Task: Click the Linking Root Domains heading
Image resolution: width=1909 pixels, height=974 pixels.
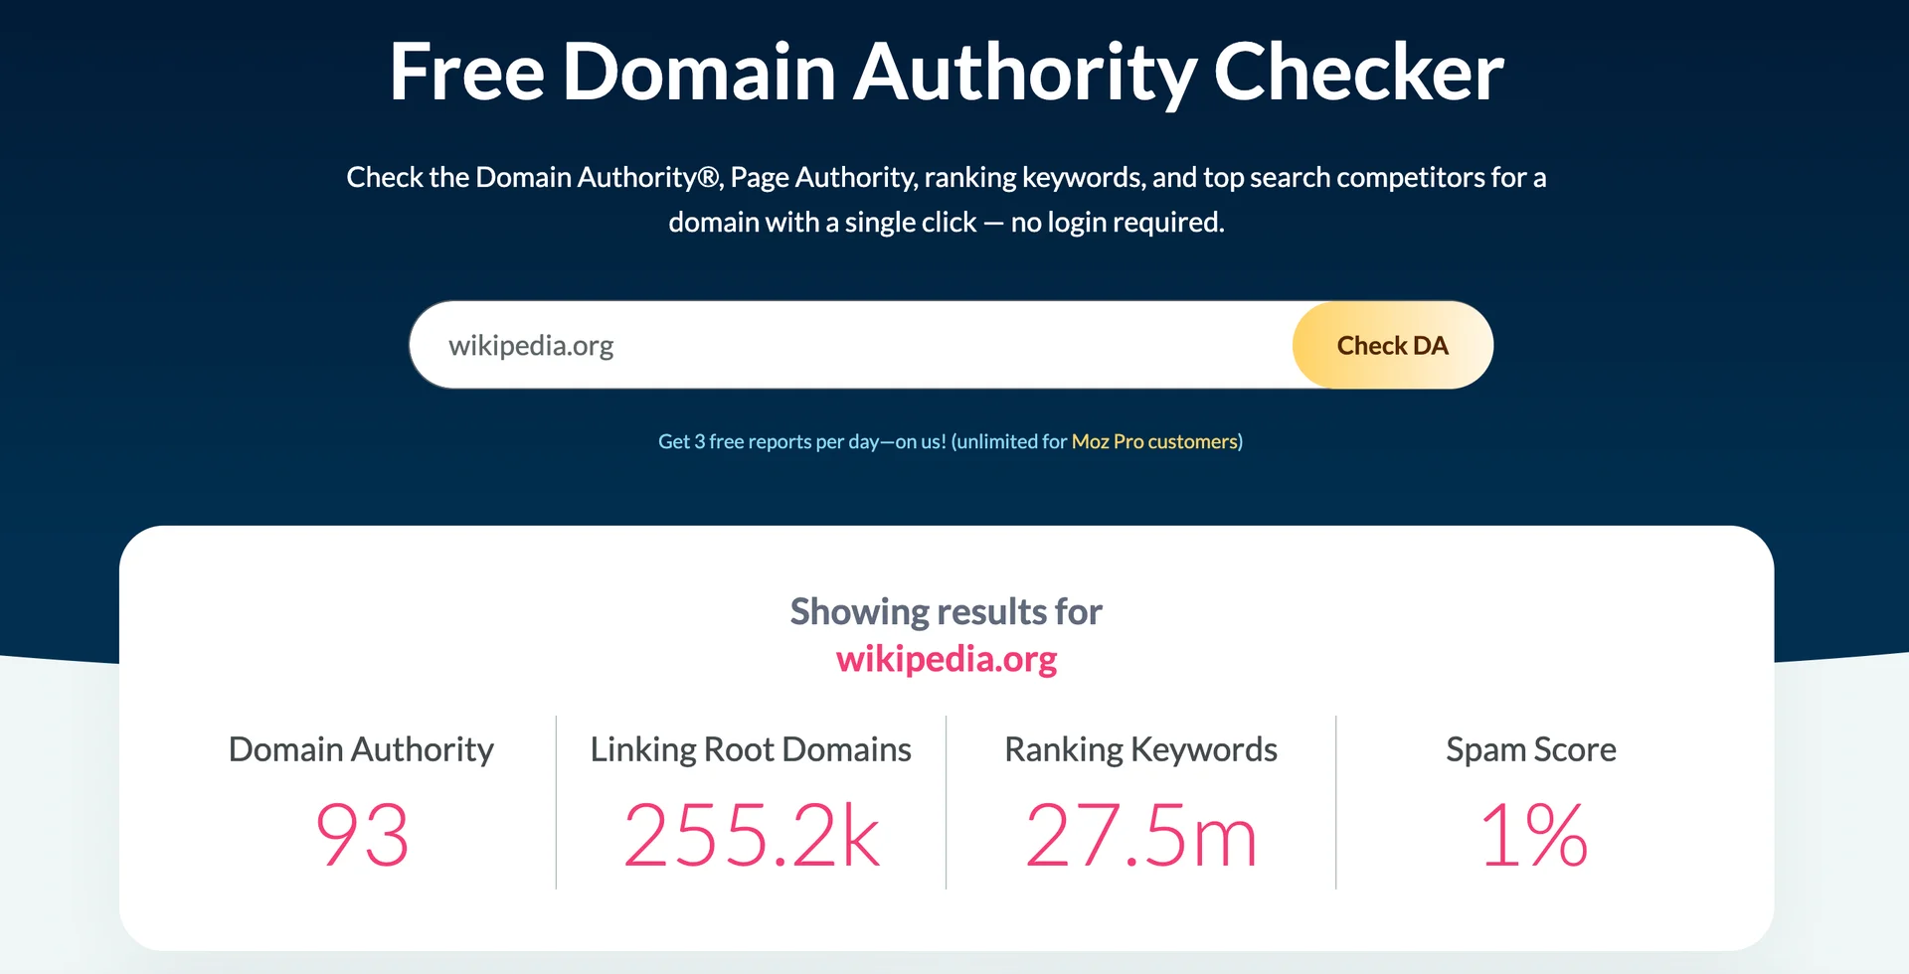Action: tap(751, 749)
